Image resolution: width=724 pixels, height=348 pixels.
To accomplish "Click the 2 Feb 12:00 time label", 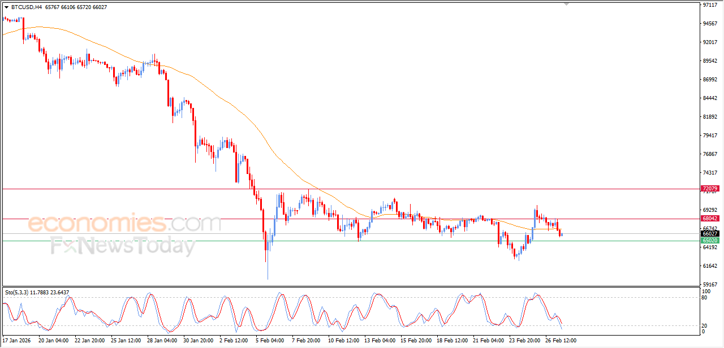I will click(234, 341).
